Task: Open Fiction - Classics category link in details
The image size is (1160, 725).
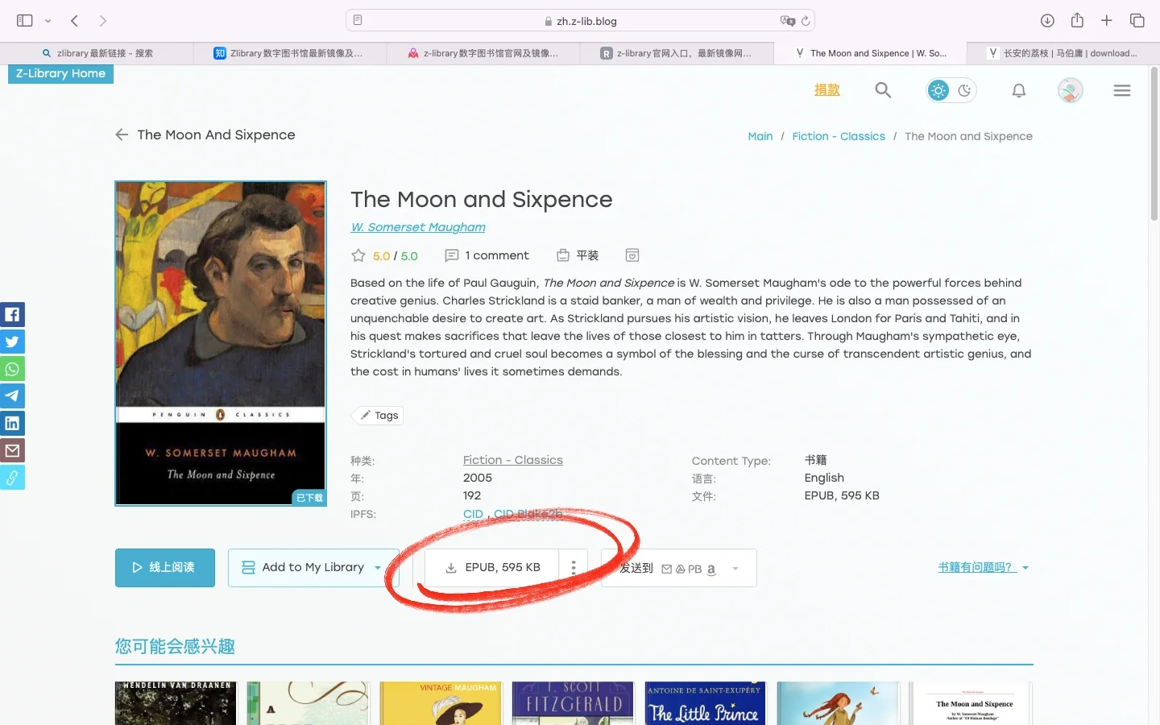Action: coord(513,460)
